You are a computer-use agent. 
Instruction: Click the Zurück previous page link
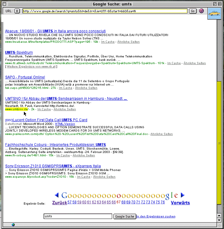59,203
